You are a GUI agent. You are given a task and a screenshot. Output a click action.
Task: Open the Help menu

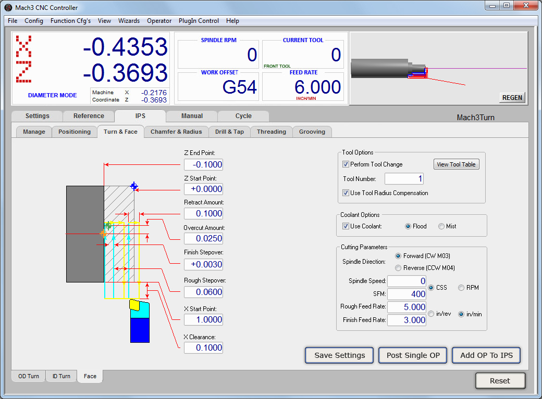tap(232, 21)
